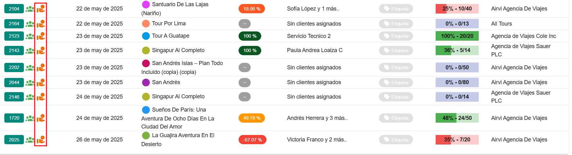Add an Etiqueta tag to Tour Por Lima
The height and width of the screenshot is (155, 572).
click(396, 24)
